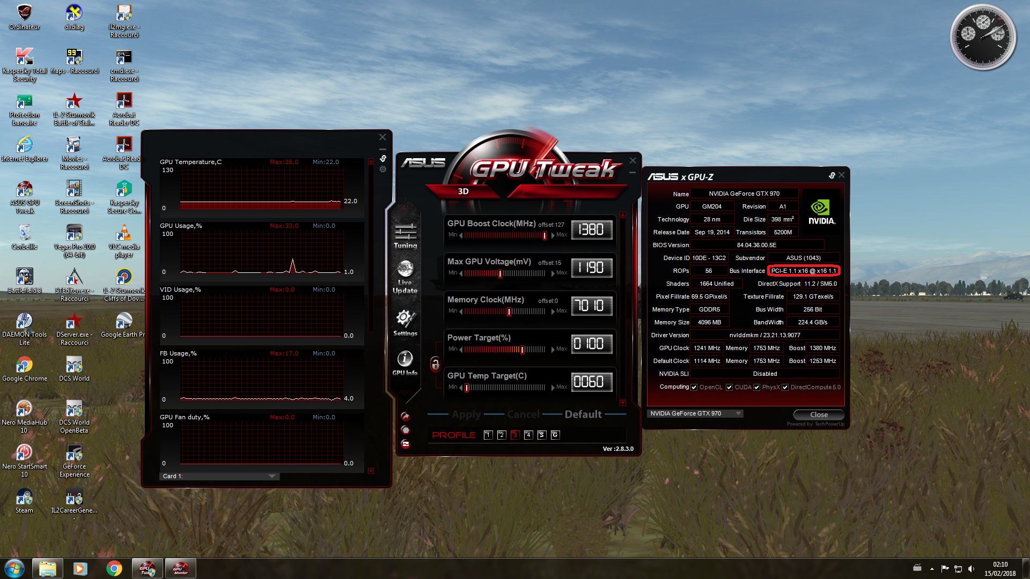Open the Card 1 dropdown in monitor window
This screenshot has height=579, width=1030.
point(219,476)
